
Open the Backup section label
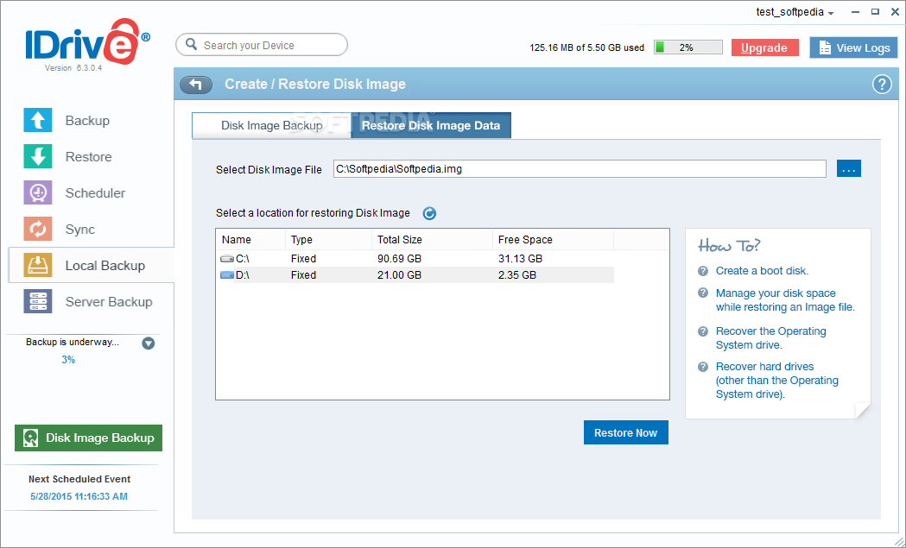[x=87, y=121]
